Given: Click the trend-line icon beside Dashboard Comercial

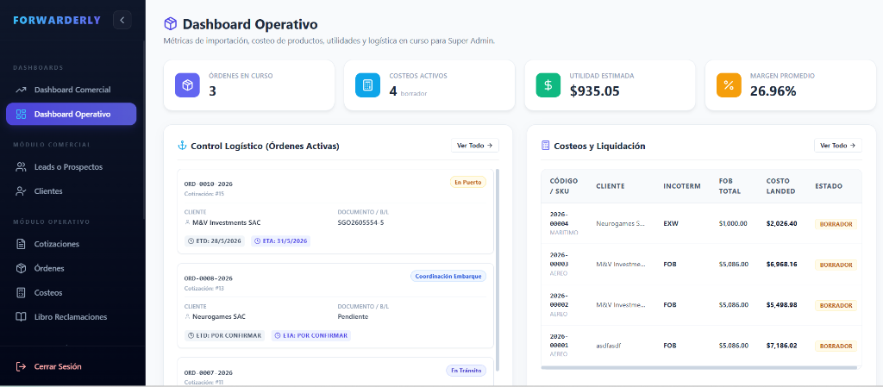Looking at the screenshot, I should (21, 90).
